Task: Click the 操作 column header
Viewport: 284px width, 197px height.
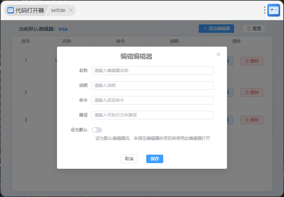Action: click(237, 41)
